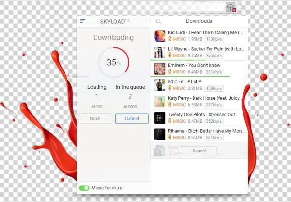Viewport: 291px width, 202px height.
Task: Select 'Twenty One Pilots - Stressed Out' title
Action: click(x=202, y=114)
